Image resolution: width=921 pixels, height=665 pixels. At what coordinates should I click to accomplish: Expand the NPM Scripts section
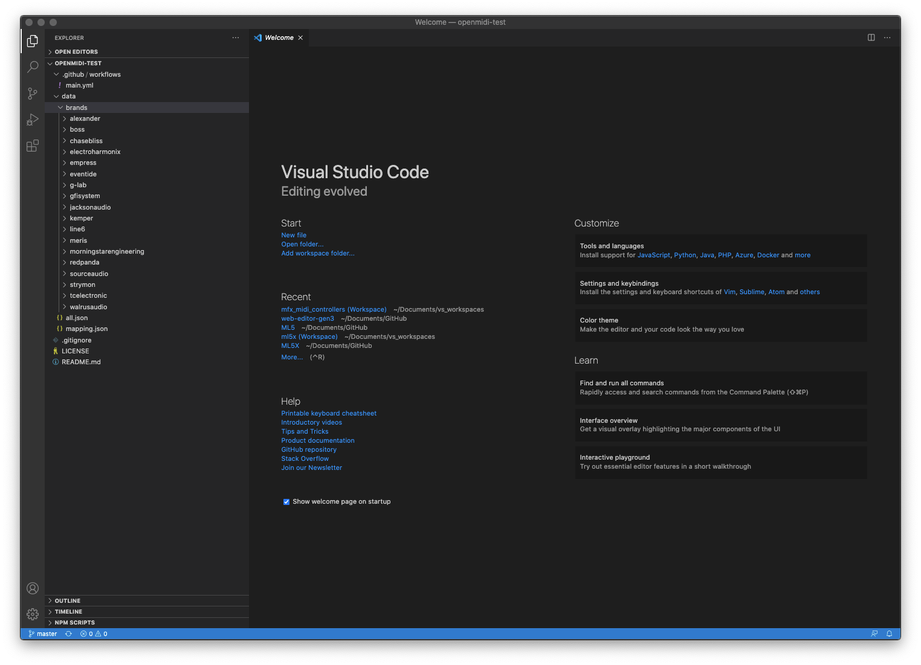[74, 623]
